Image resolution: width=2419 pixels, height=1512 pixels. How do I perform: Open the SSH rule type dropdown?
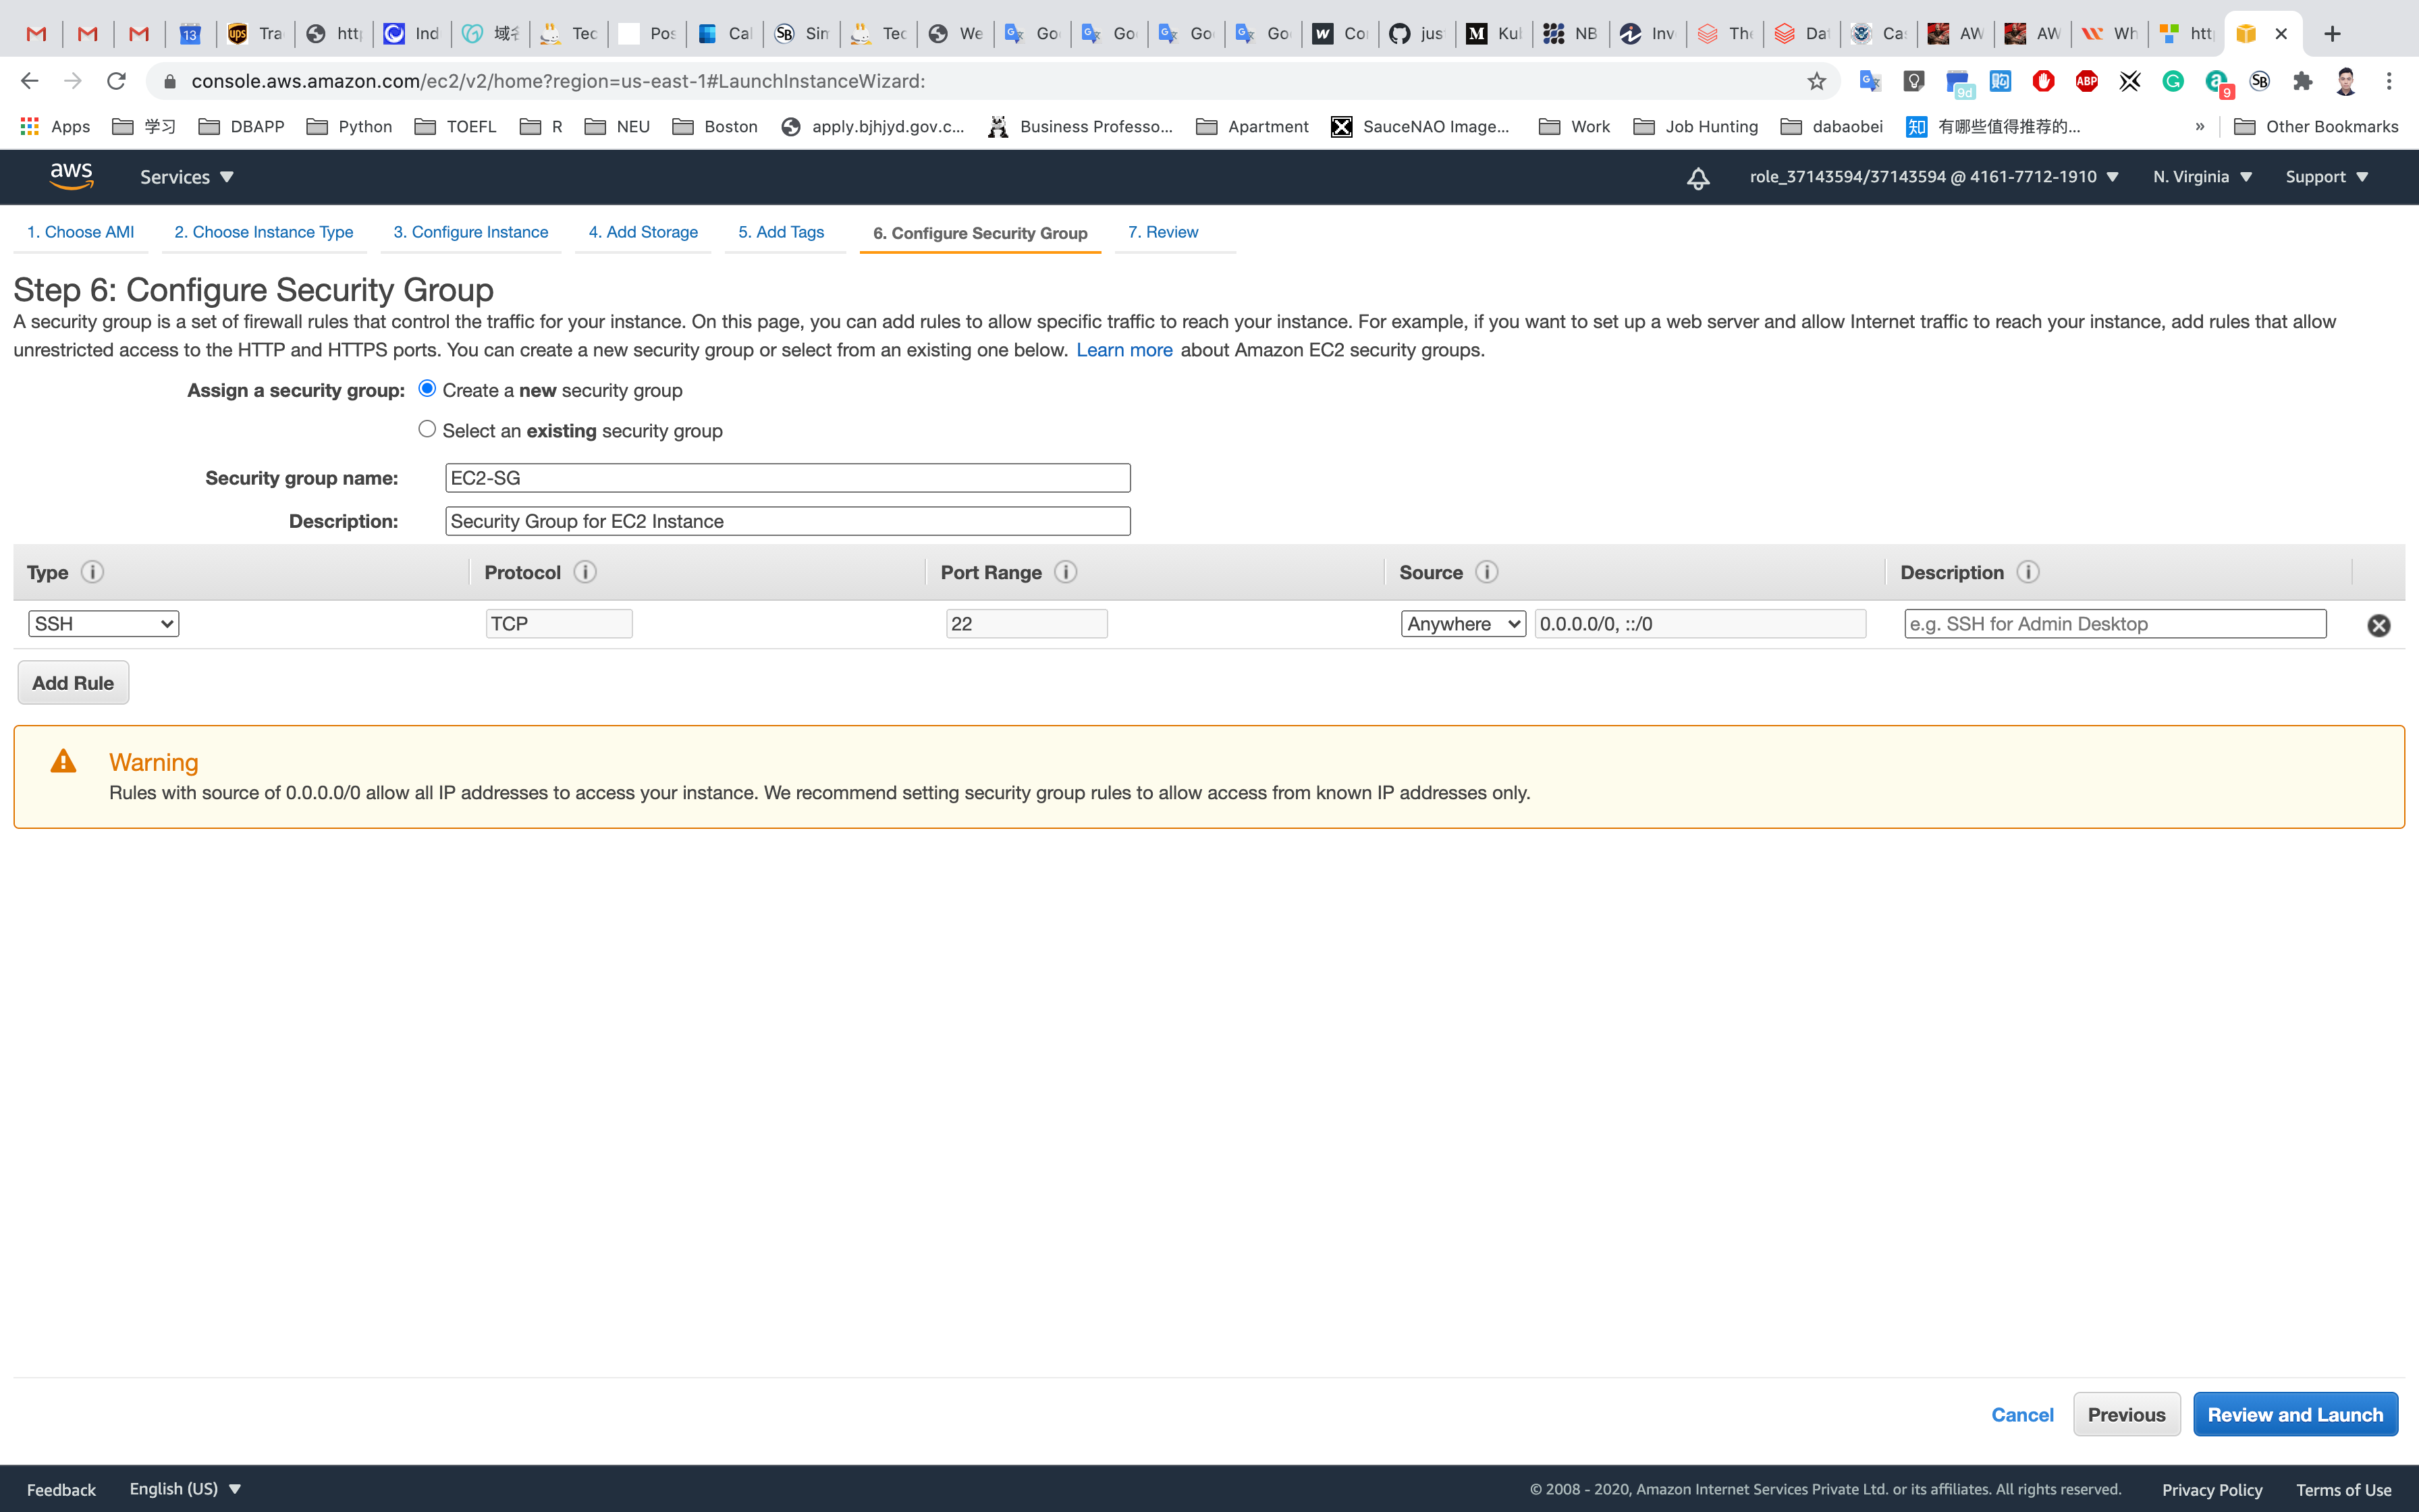click(x=103, y=624)
